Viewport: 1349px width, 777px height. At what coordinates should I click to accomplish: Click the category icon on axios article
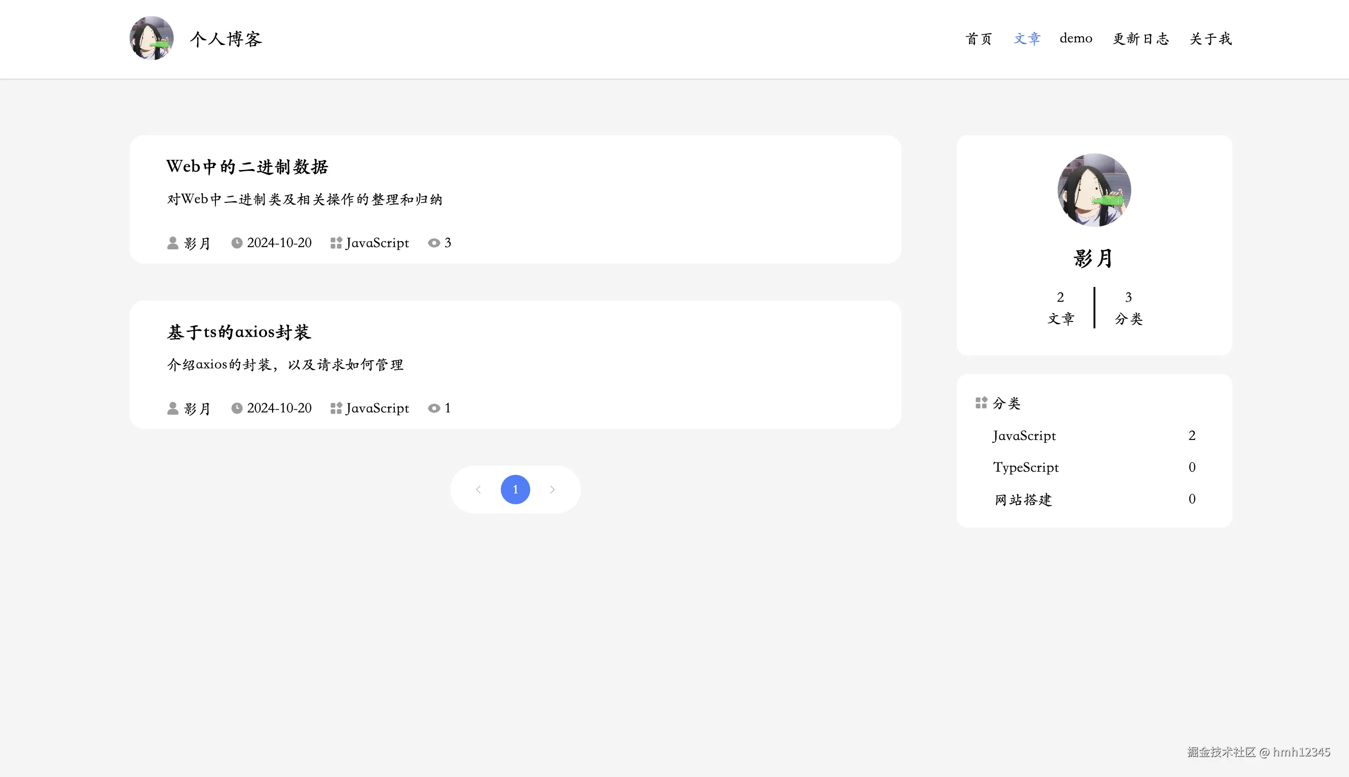coord(336,408)
